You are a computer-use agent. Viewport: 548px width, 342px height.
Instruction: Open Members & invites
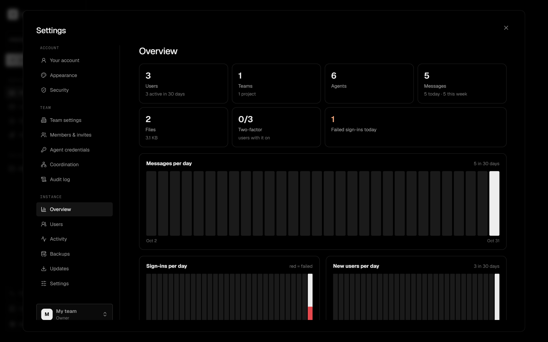click(74, 135)
